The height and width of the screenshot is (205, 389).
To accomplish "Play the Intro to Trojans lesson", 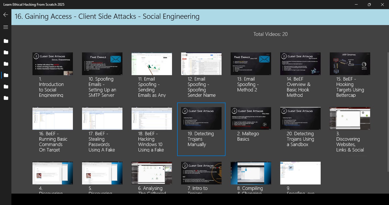I will pos(201,173).
